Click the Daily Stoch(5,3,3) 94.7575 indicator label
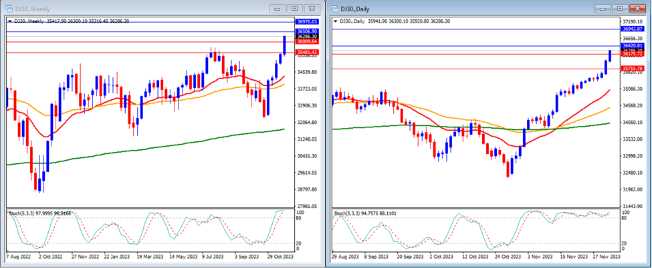652x268 pixels. [366, 213]
